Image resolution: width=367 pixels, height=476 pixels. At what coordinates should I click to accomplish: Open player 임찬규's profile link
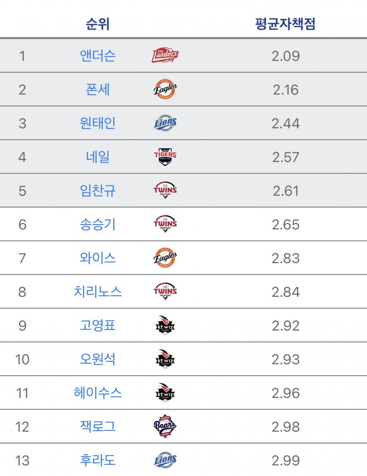tap(98, 191)
